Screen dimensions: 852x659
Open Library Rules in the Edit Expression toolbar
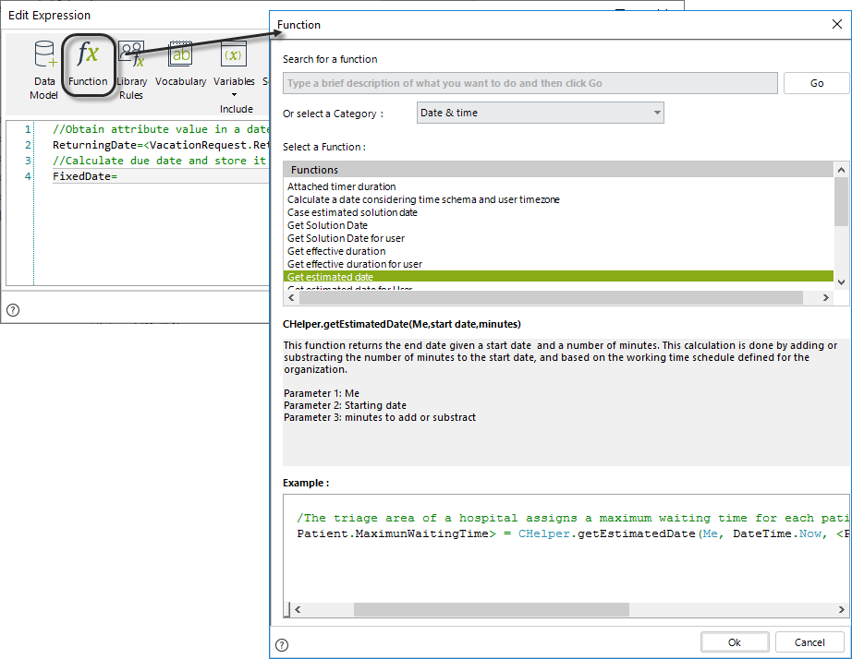coord(131,70)
